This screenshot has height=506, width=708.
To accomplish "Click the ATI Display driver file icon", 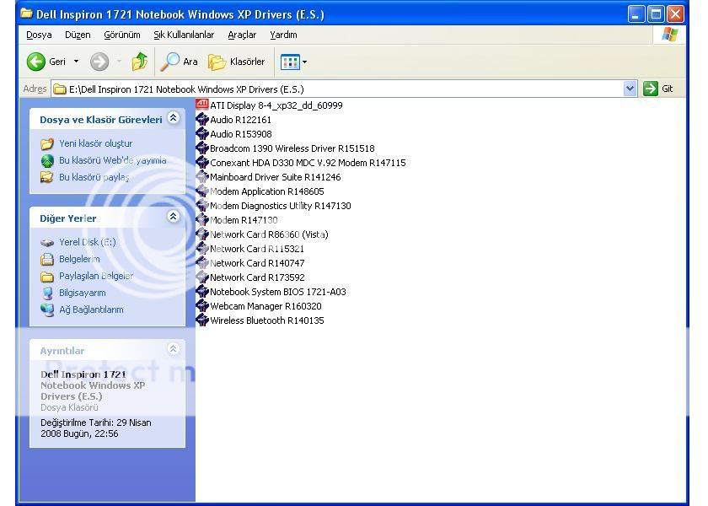I will click(202, 105).
